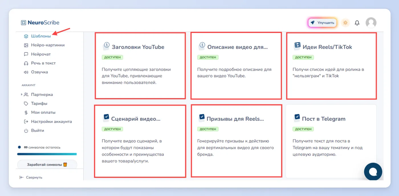Open Шаблоны menu item
Image resolution: width=399 pixels, height=196 pixels.
(41, 36)
